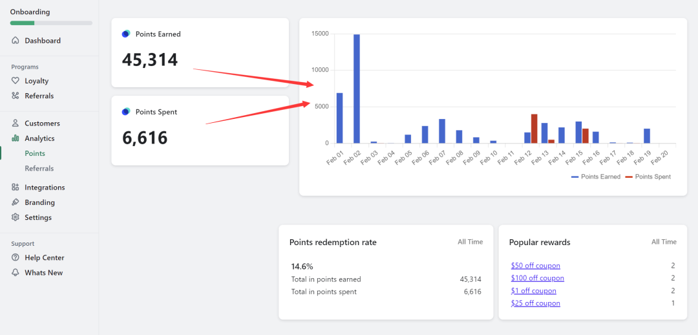Click the Integrations grid icon

click(16, 188)
